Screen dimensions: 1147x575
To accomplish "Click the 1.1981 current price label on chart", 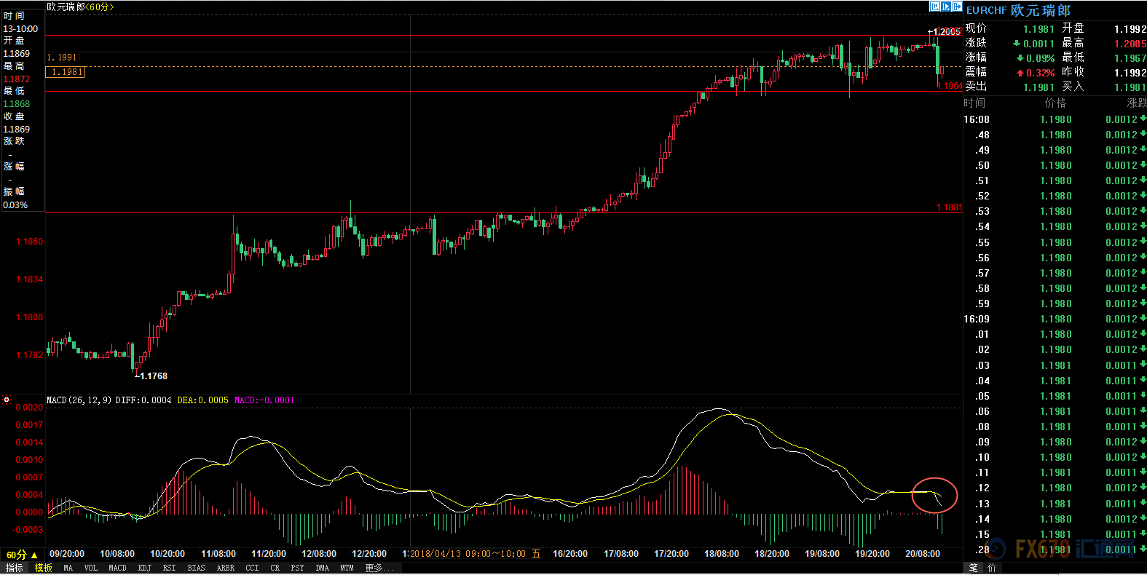I will 66,72.
